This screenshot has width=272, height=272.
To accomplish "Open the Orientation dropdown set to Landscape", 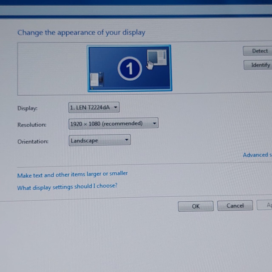I will pyautogui.click(x=99, y=141).
